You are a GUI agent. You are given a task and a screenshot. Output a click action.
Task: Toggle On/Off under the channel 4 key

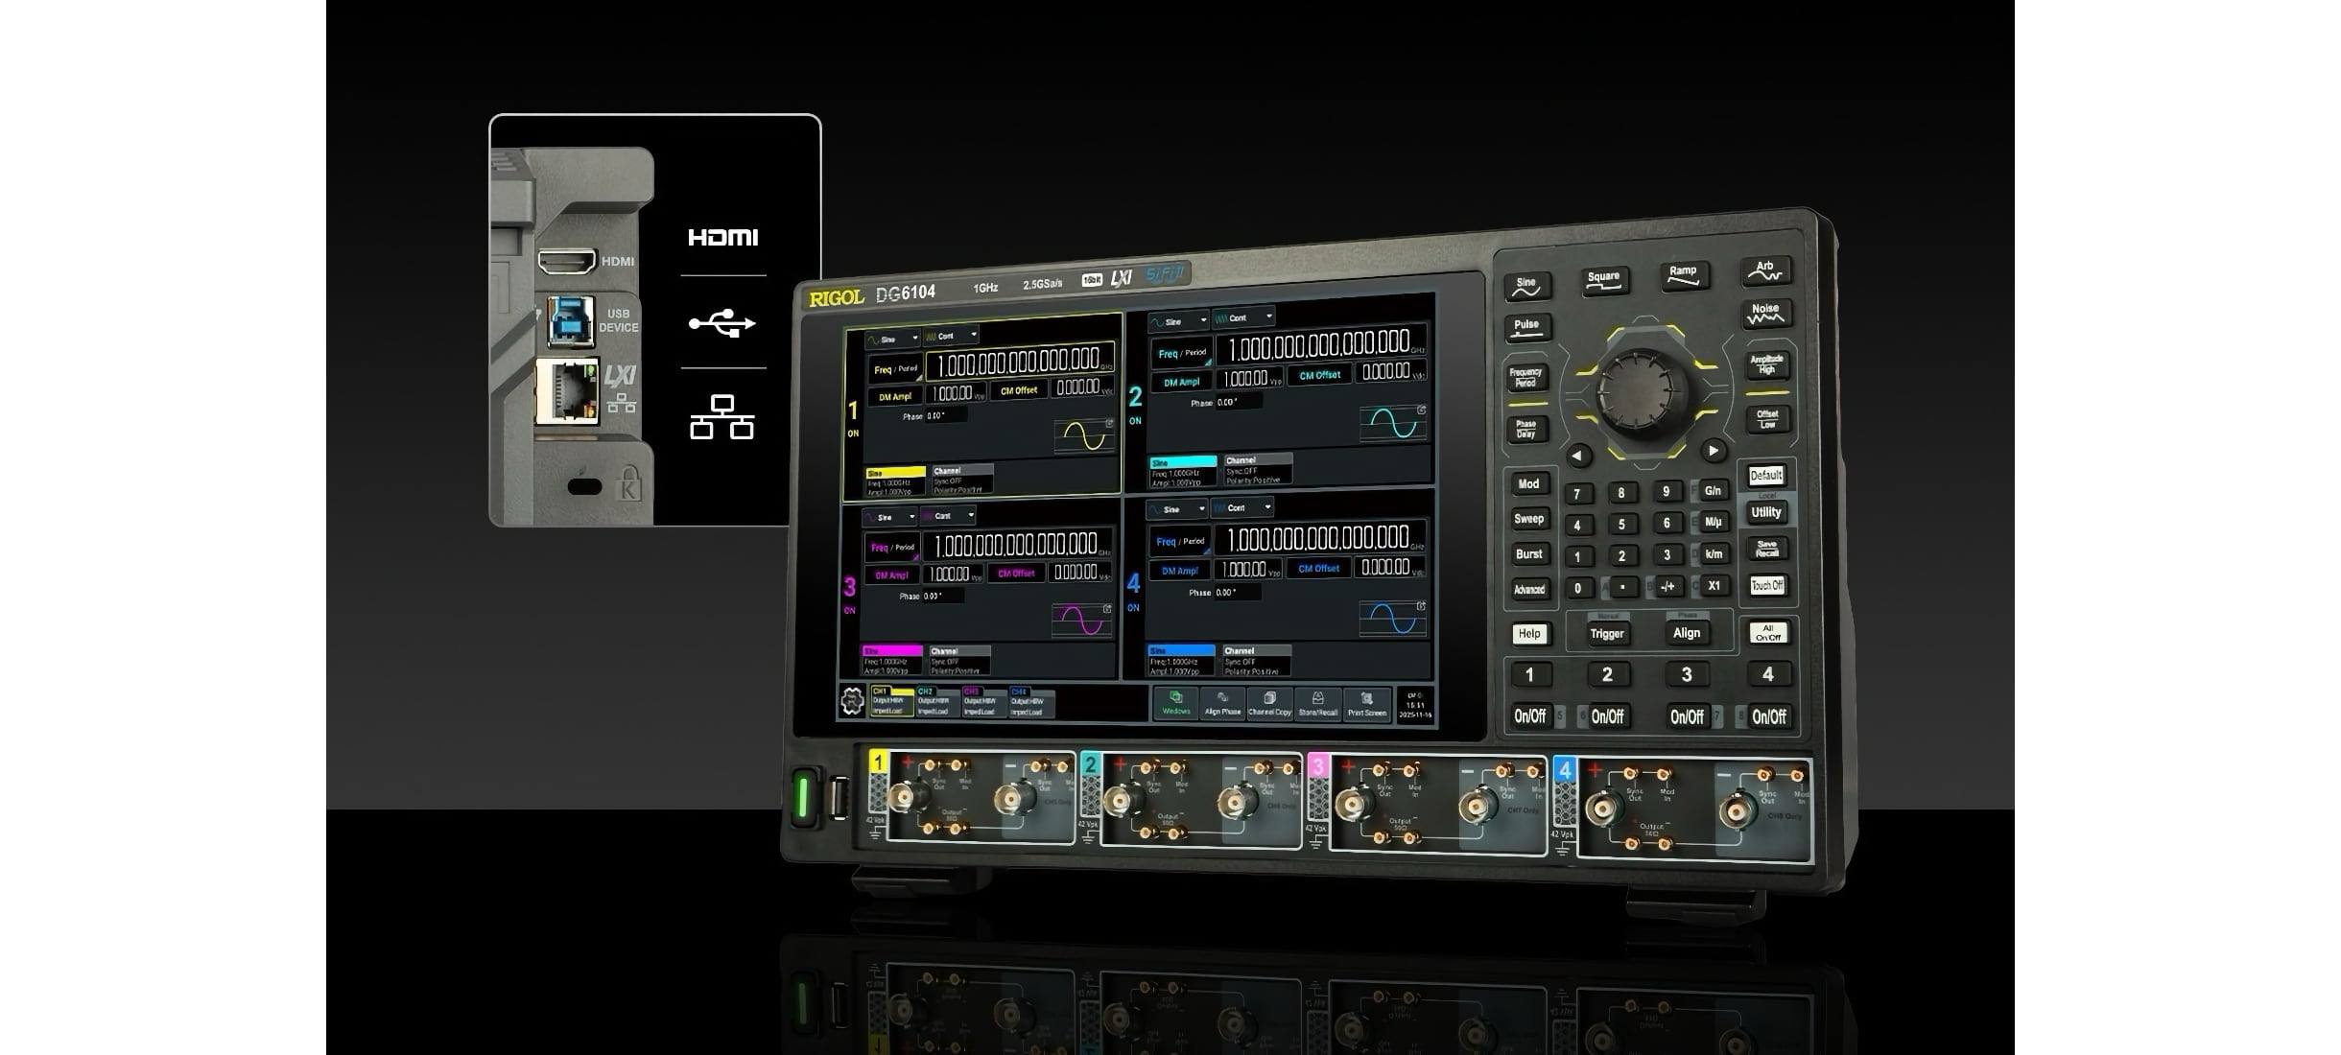(1768, 715)
